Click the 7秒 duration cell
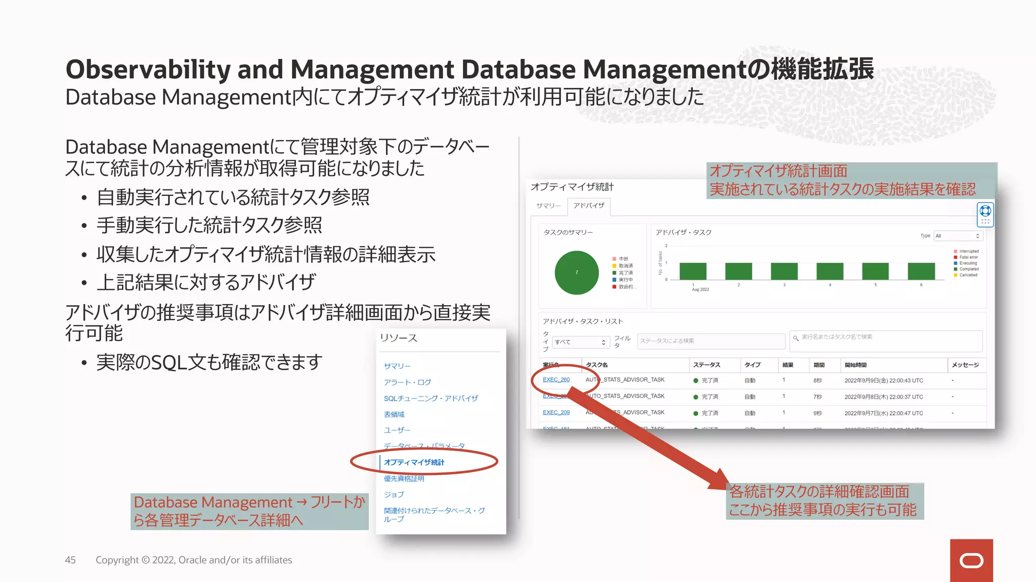The width and height of the screenshot is (1036, 582). tap(817, 397)
